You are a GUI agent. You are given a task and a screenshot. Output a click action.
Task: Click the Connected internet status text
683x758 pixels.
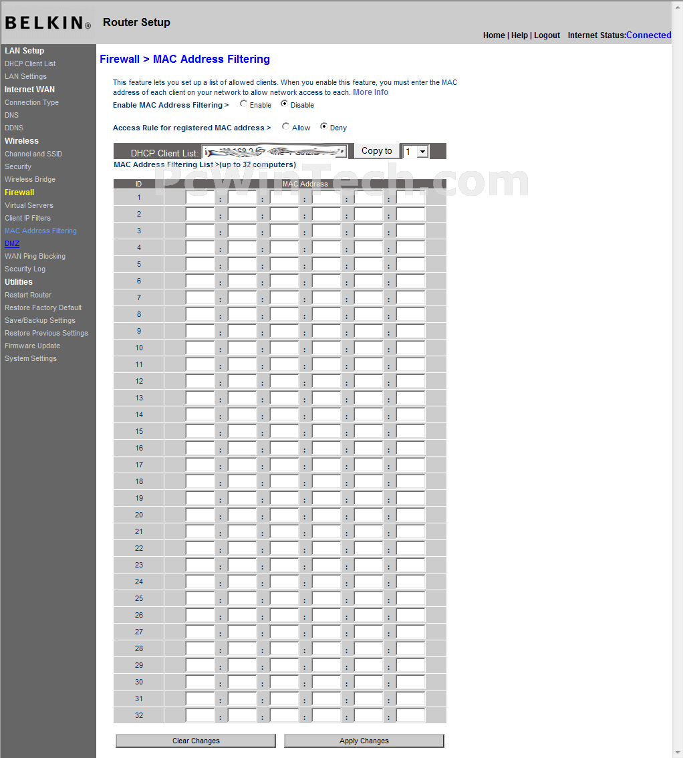pyautogui.click(x=649, y=35)
